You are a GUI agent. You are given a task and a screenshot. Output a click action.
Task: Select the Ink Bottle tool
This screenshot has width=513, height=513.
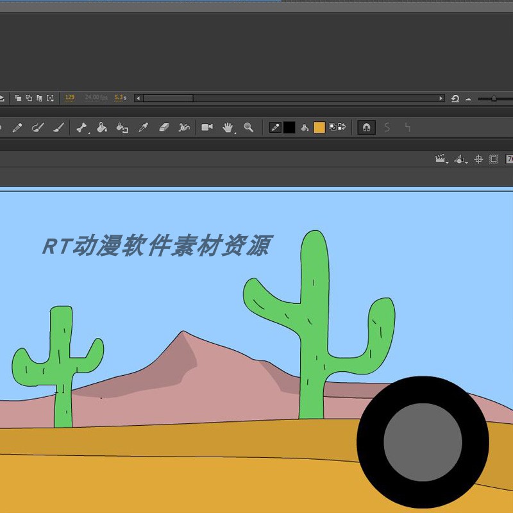(x=122, y=128)
